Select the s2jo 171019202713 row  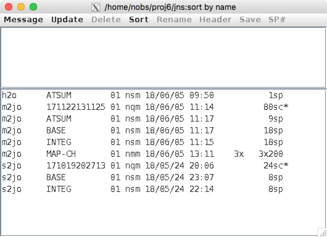tap(163, 166)
